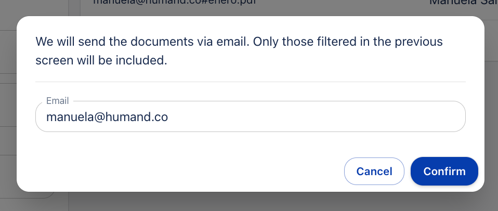The image size is (498, 211).
Task: Click the dimmed sidebar rows behind the dialog
Action: [x=8, y=140]
